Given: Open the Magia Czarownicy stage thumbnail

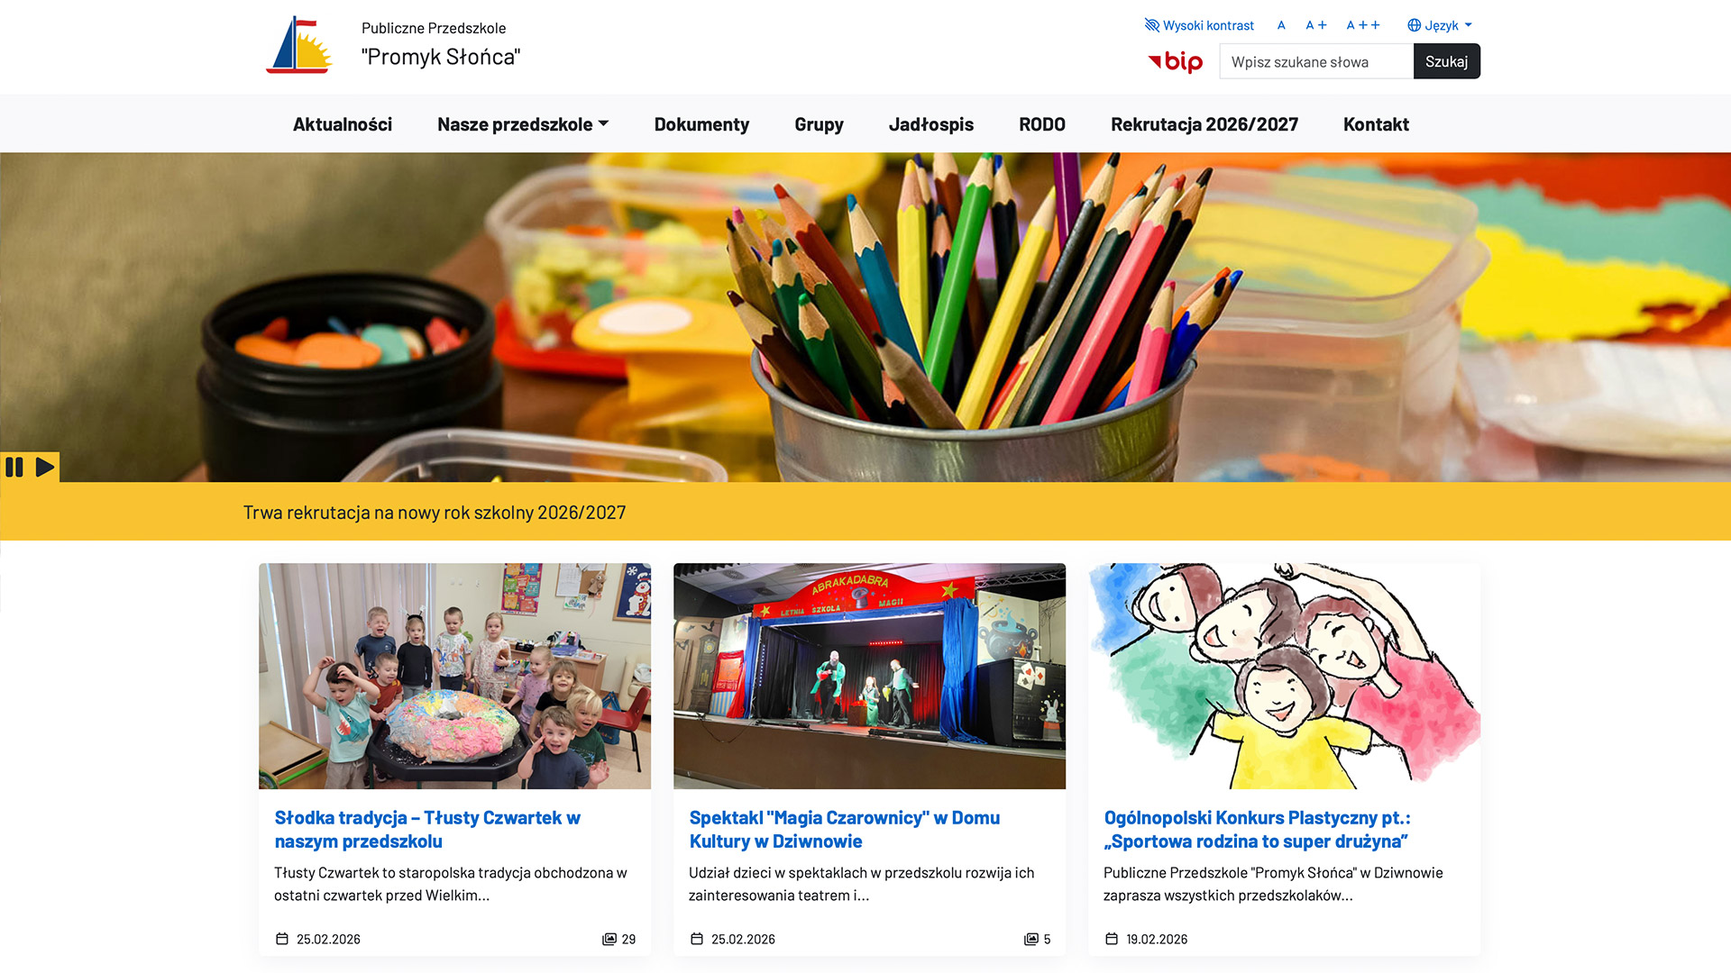Looking at the screenshot, I should coord(869,676).
